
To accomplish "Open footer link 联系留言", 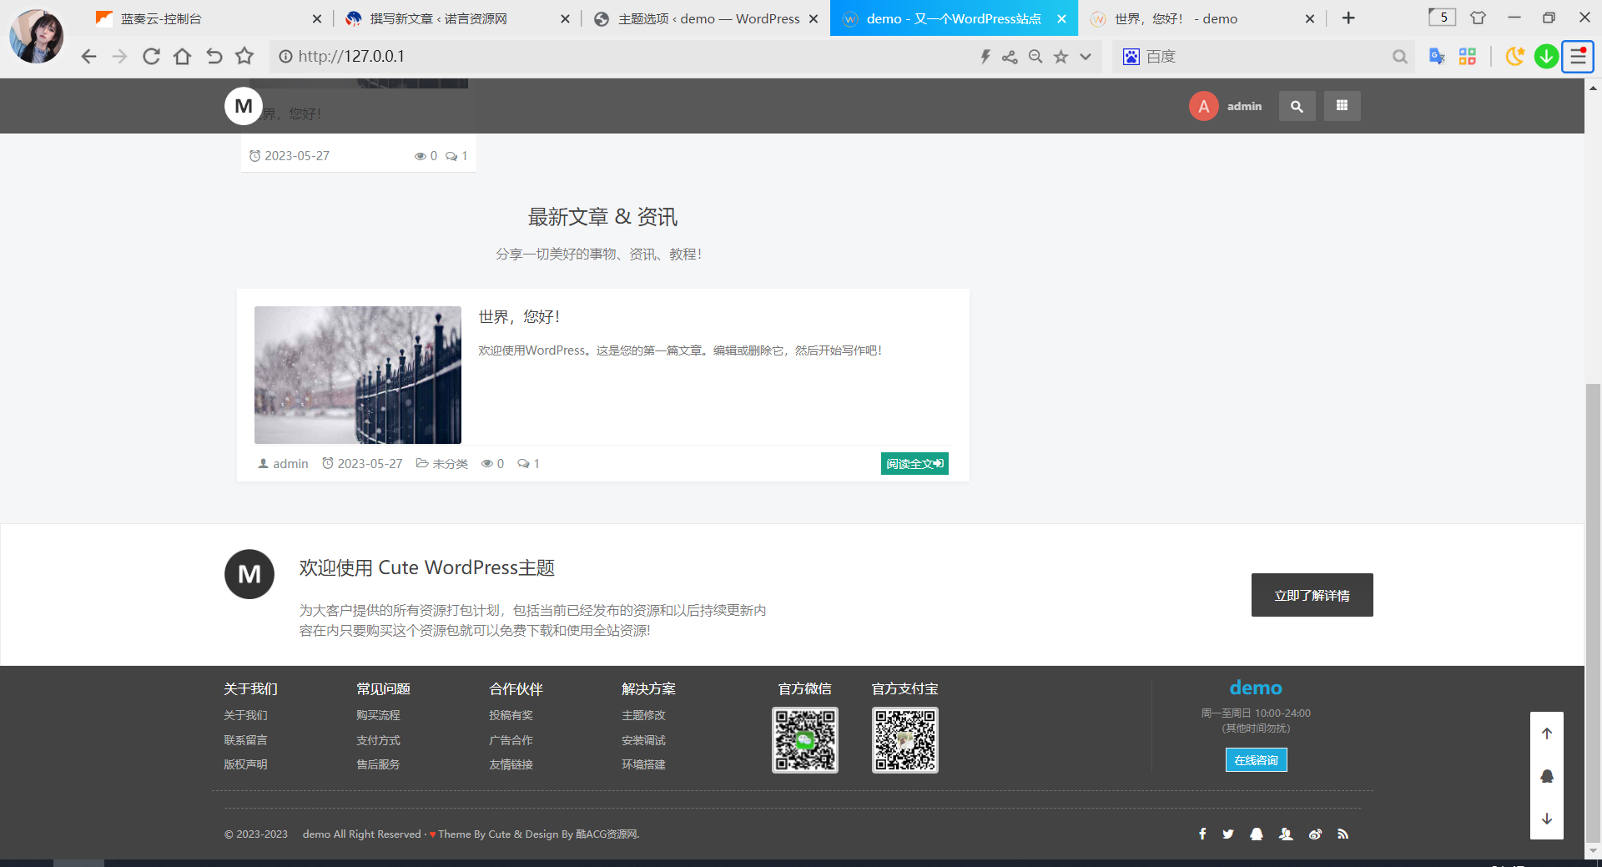I will pyautogui.click(x=245, y=740).
